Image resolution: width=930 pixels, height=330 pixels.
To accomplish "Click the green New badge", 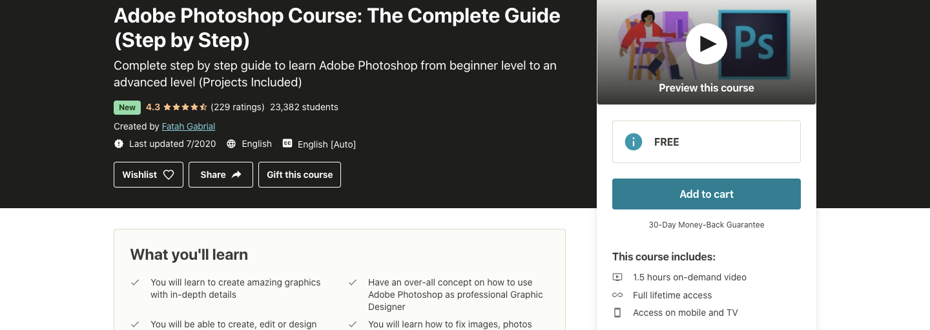I will 127,108.
